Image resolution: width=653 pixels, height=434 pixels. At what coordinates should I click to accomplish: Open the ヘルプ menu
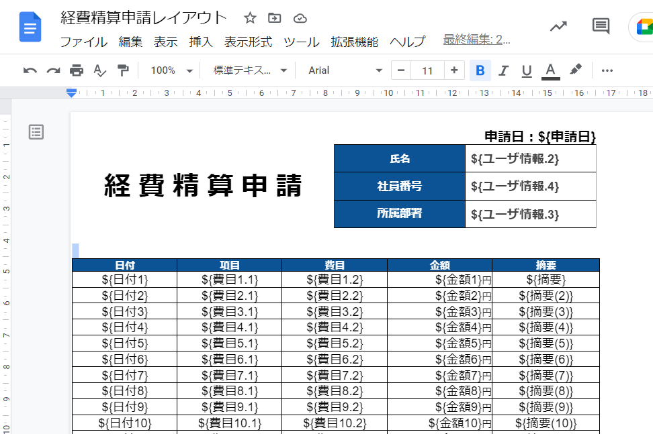(x=408, y=42)
